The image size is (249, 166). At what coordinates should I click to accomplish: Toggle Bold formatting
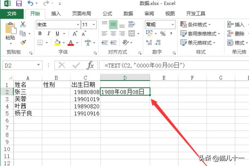click(40, 34)
